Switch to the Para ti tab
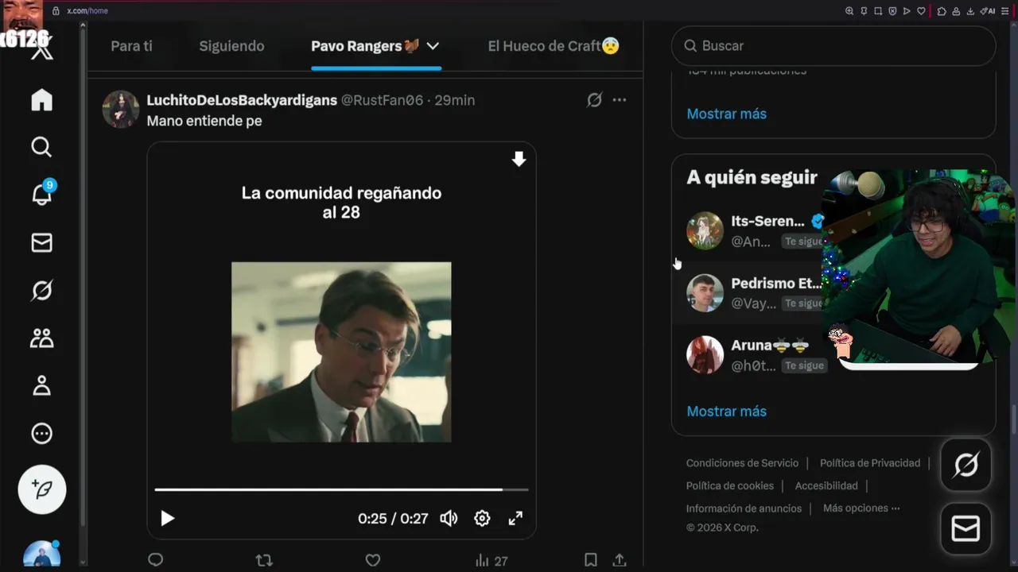Screen dimensions: 1018x572 pyautogui.click(x=131, y=46)
